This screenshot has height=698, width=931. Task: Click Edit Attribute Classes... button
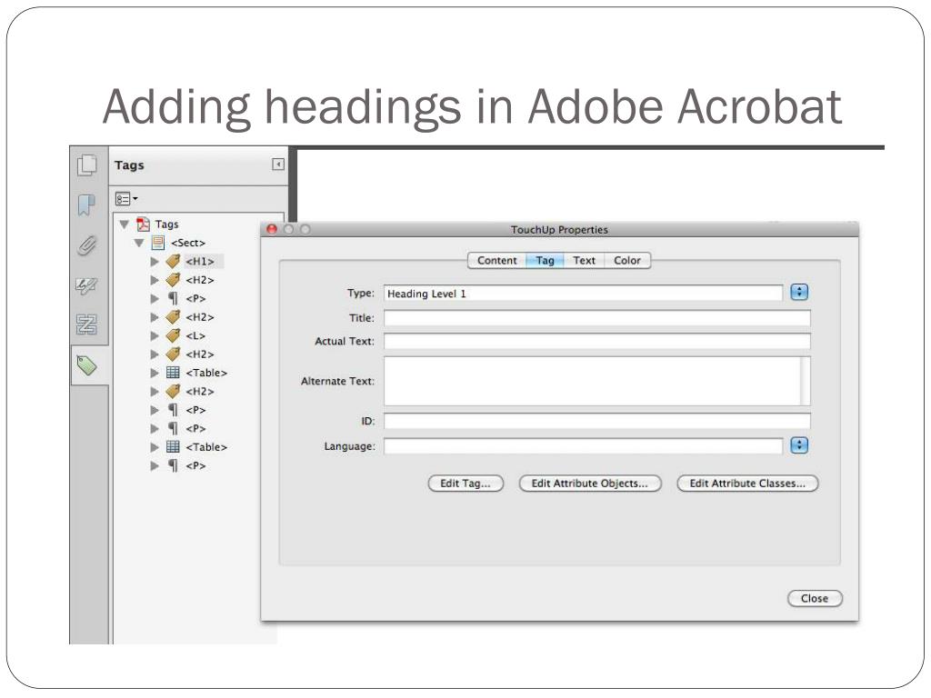pos(747,484)
